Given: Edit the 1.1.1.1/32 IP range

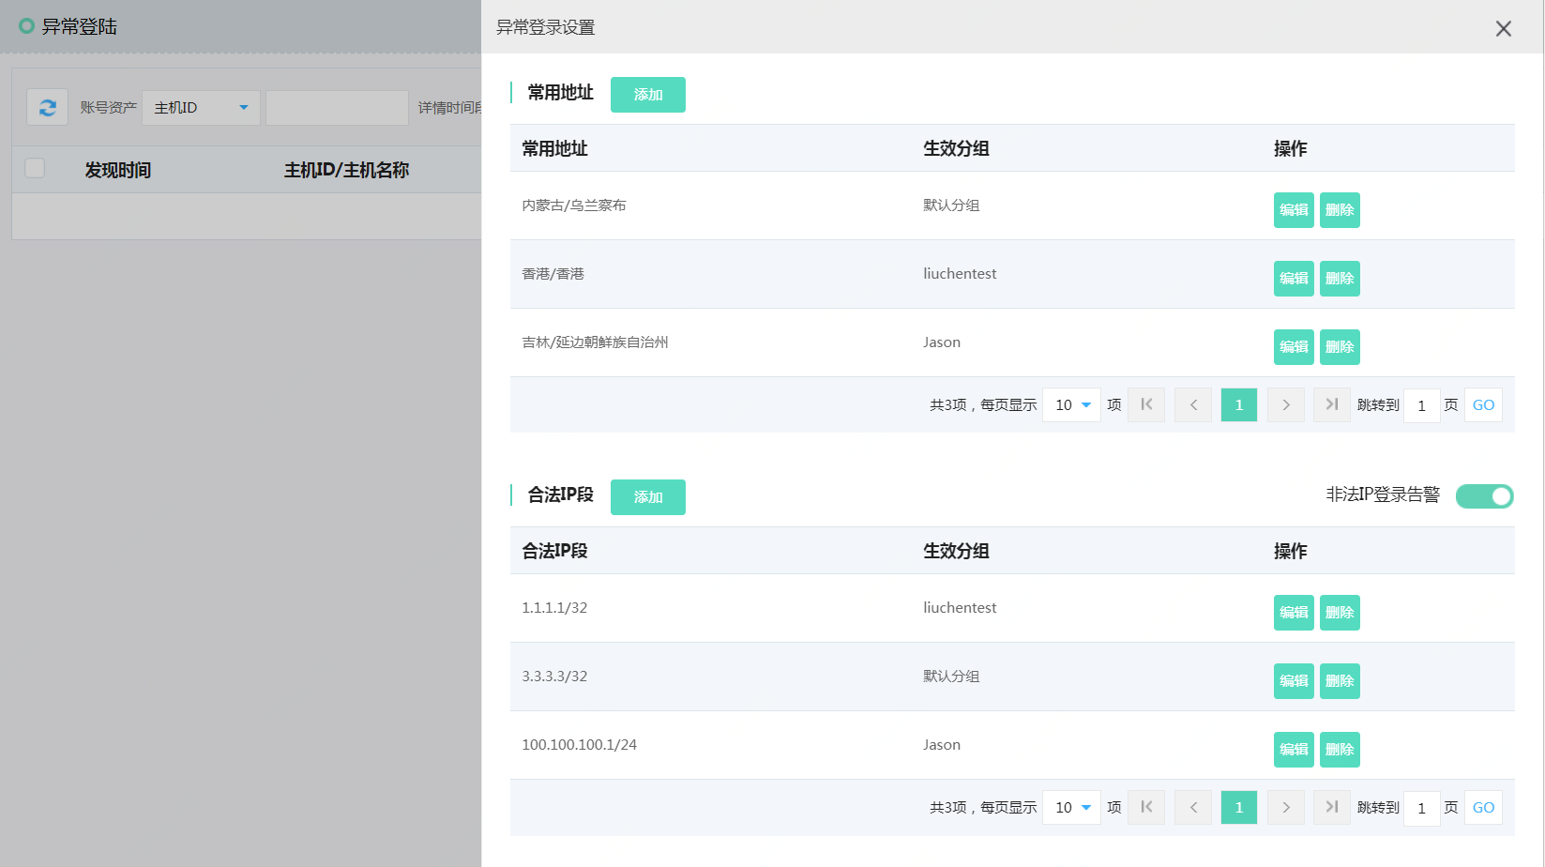Looking at the screenshot, I should point(1294,613).
